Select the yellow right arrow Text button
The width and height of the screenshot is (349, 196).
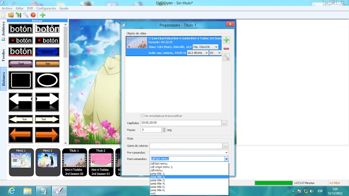[47, 119]
